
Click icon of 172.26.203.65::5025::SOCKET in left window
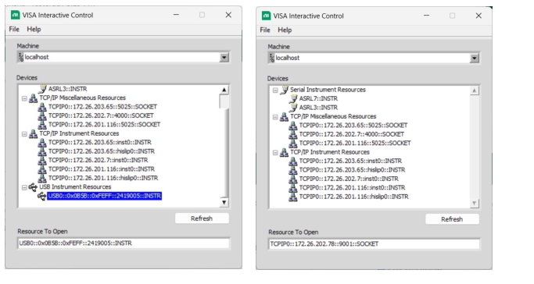coord(42,107)
